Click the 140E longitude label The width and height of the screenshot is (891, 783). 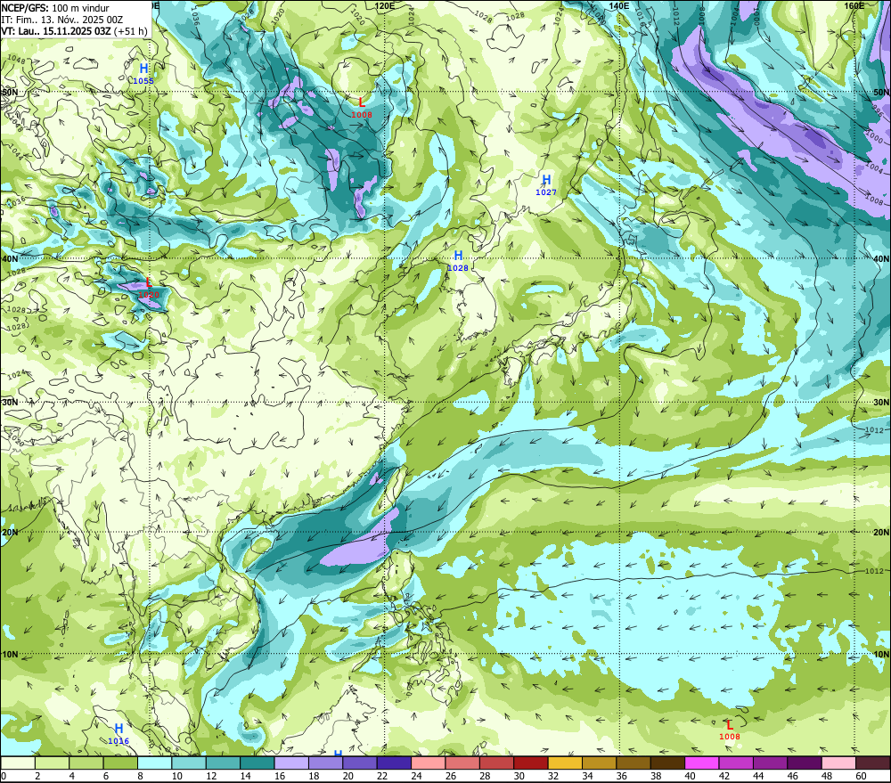point(619,5)
